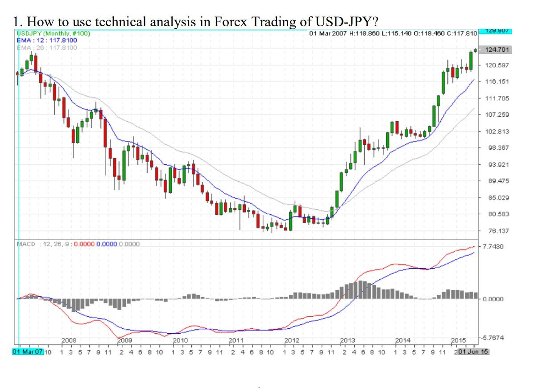Select the 2008 year label
The width and height of the screenshot is (550, 388).
(x=70, y=340)
